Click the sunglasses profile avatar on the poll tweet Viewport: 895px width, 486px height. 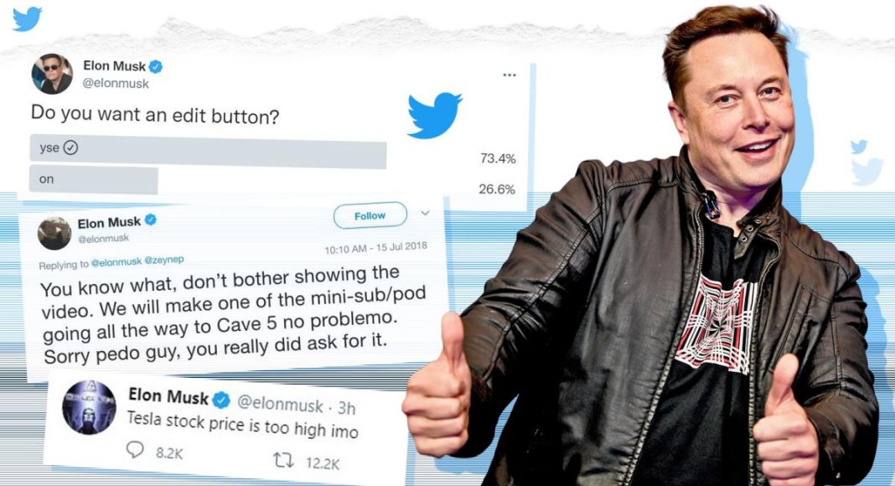point(52,74)
